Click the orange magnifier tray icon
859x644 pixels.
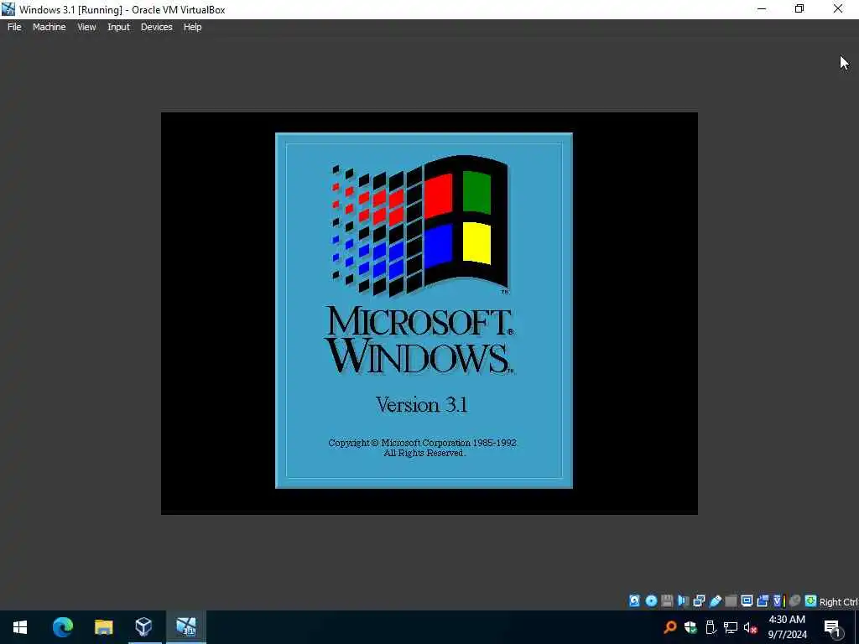tap(669, 627)
